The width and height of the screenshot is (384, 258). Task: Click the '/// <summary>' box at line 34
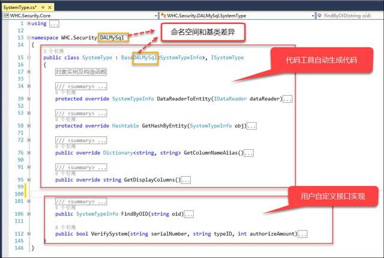[x=81, y=87]
